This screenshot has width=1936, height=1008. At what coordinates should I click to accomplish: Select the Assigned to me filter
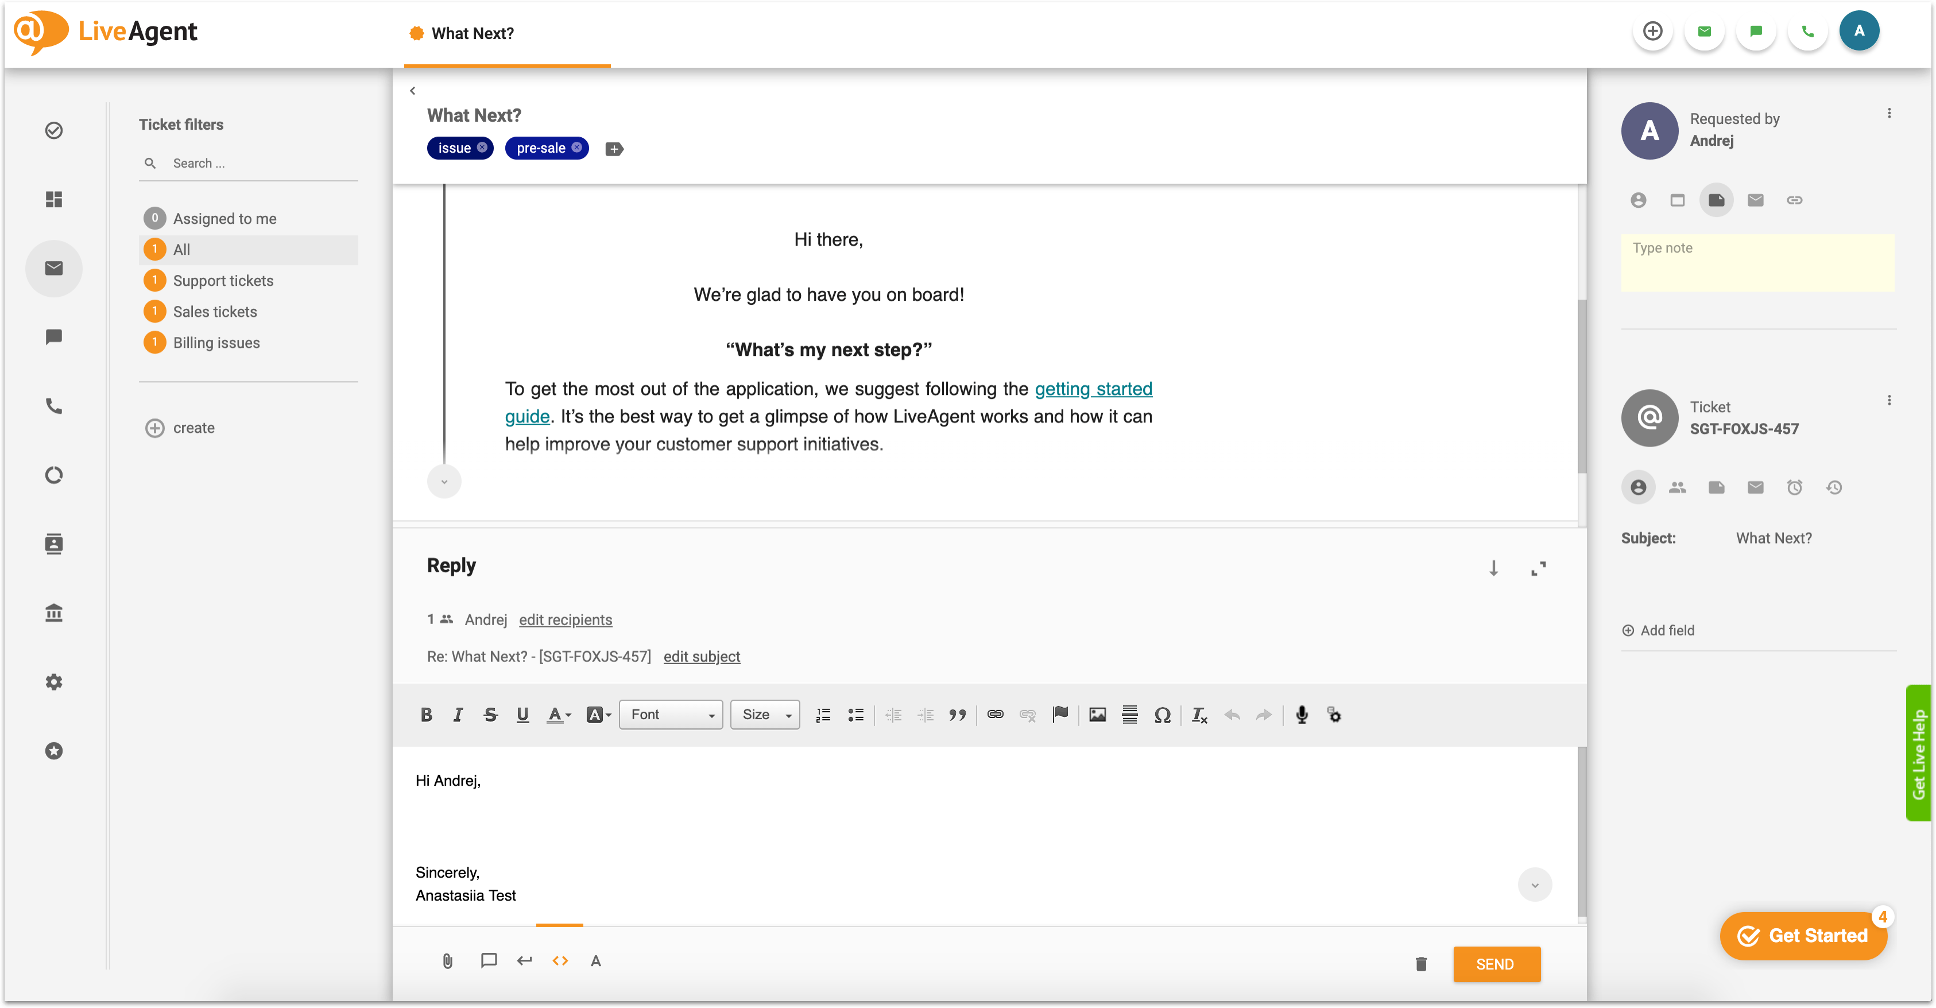[x=248, y=219]
